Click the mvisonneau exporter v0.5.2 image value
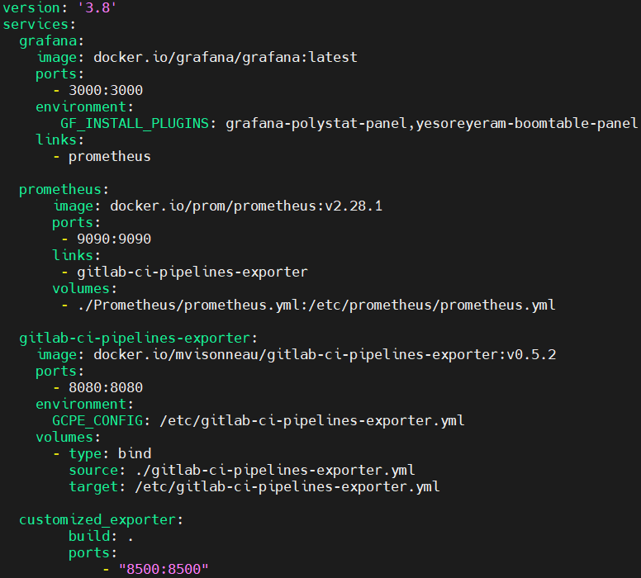Screen dimensions: 641x578 pyautogui.click(x=325, y=355)
